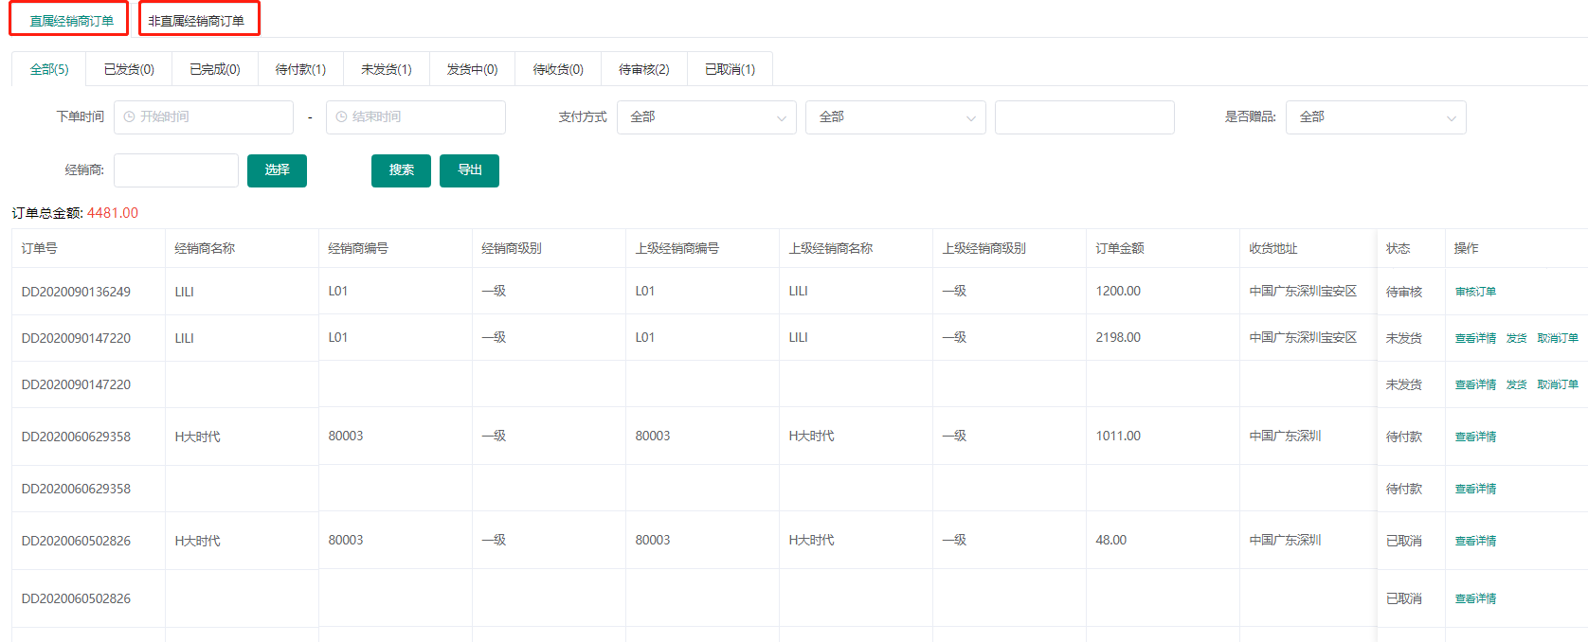Click the clock icon in start time field
1588x642 pixels.
click(x=130, y=117)
